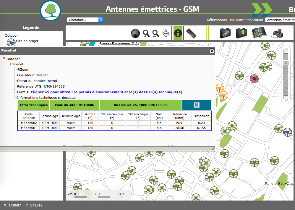
Task: Click the Légende panel heading
Action: [x=31, y=28]
